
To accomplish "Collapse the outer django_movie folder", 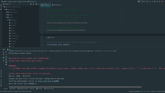I will pyautogui.click(x=5, y=10).
